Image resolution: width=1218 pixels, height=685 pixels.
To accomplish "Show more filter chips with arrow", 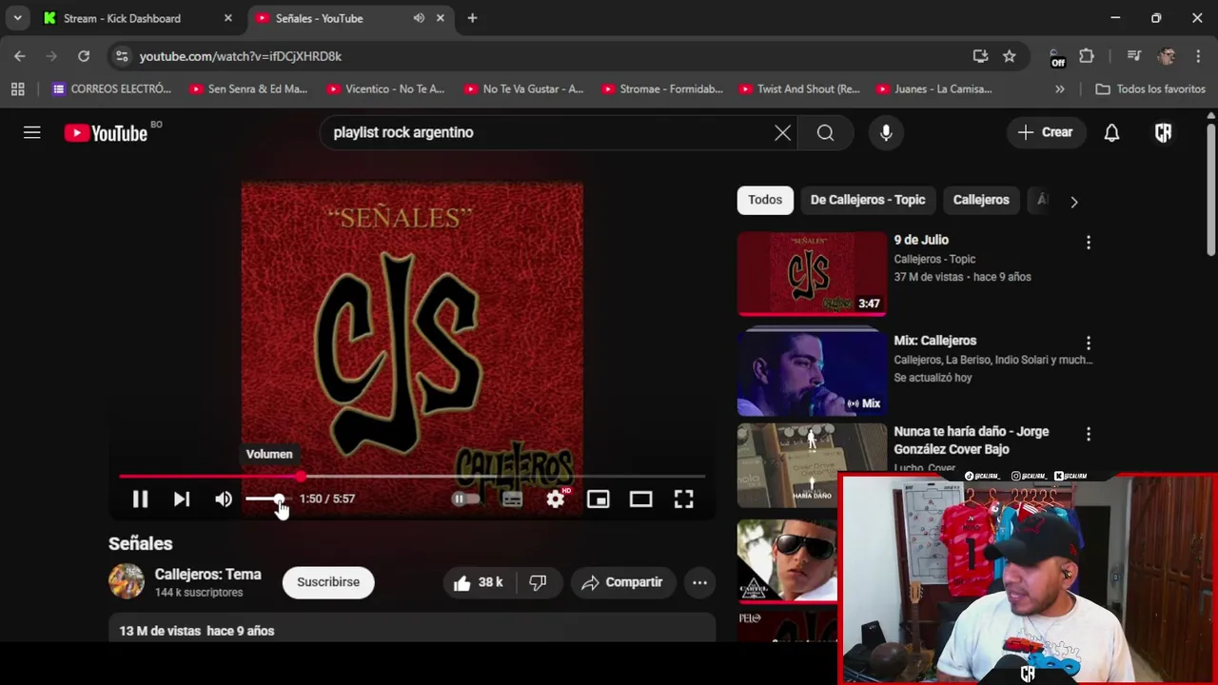I will point(1073,201).
